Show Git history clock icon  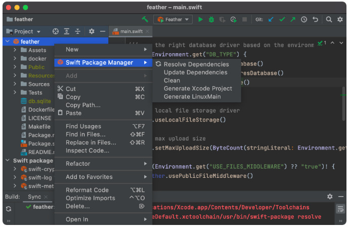(x=304, y=19)
